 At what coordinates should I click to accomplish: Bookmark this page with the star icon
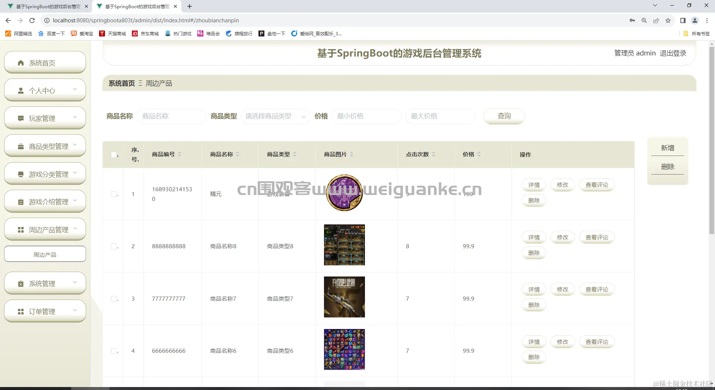(x=668, y=20)
